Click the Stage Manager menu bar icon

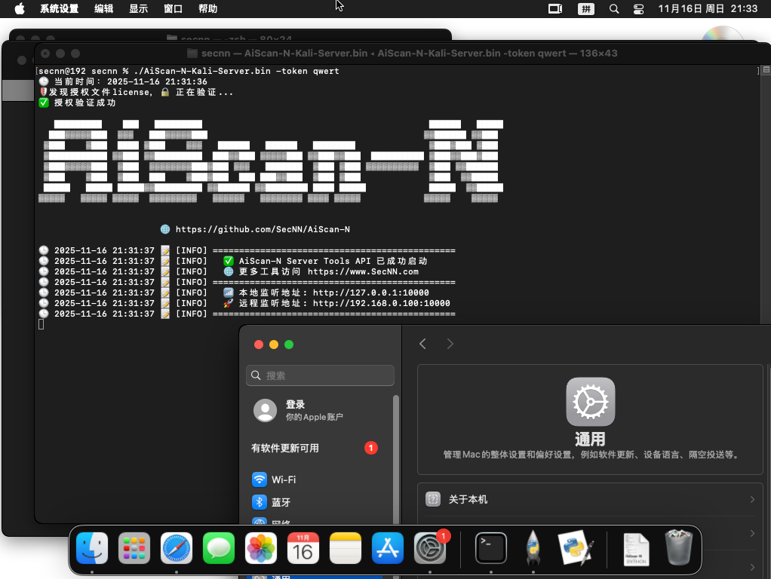pyautogui.click(x=555, y=9)
